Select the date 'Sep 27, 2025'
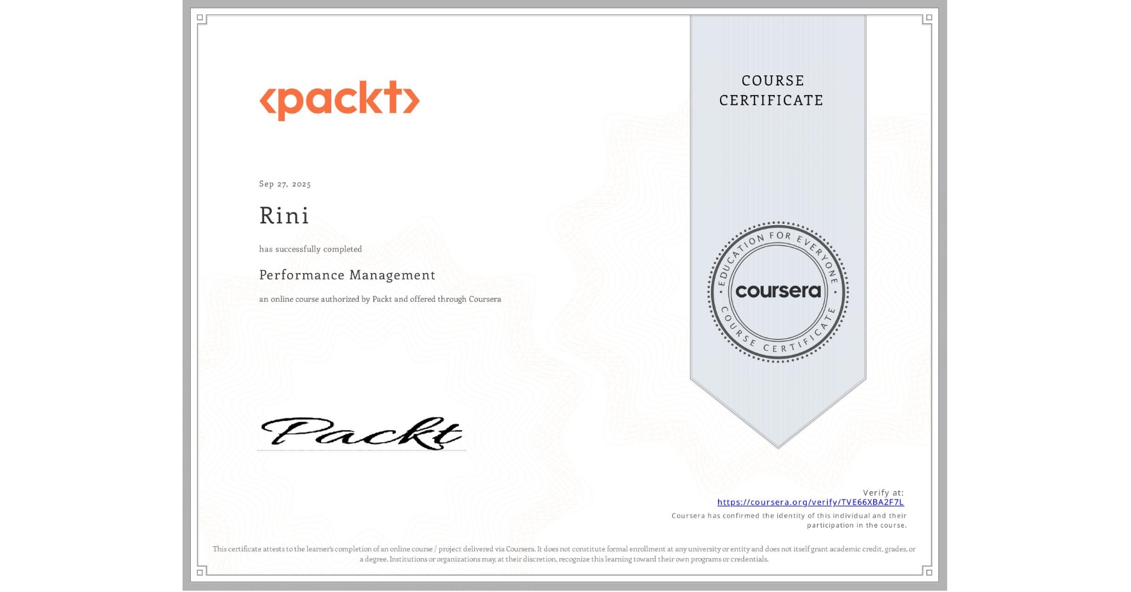Image resolution: width=1131 pixels, height=592 pixels. click(x=285, y=184)
